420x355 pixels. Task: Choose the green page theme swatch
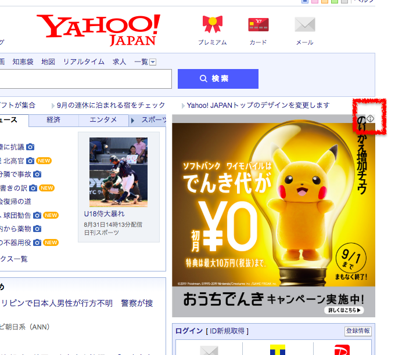335,1
